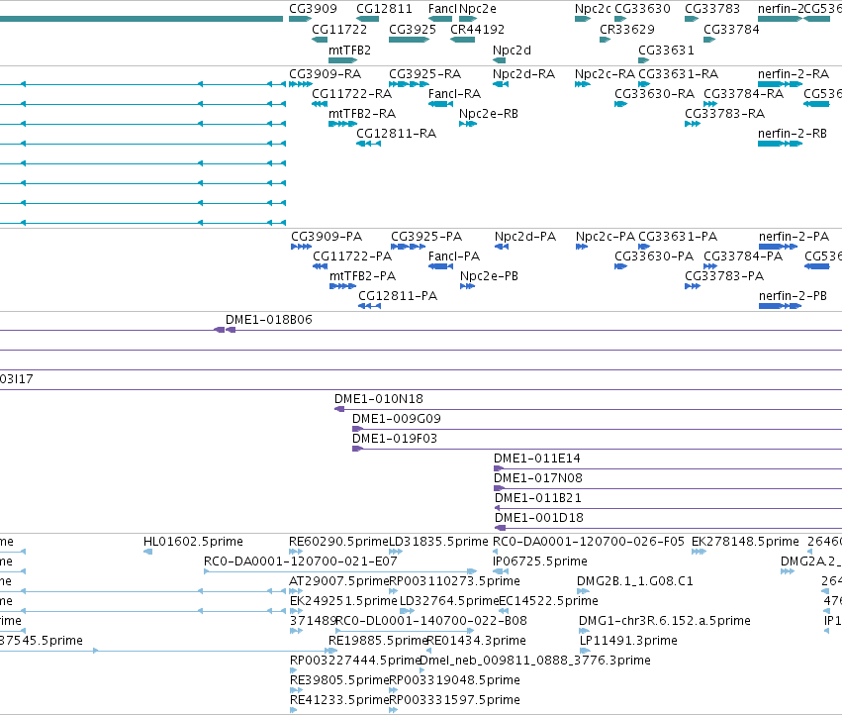The image size is (842, 715).
Task: Select the nerfin-2-RB transcript
Action: point(781,144)
